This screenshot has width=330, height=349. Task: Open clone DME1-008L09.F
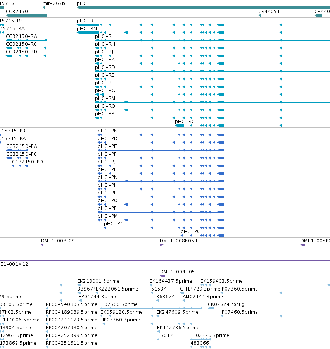pyautogui.click(x=60, y=241)
